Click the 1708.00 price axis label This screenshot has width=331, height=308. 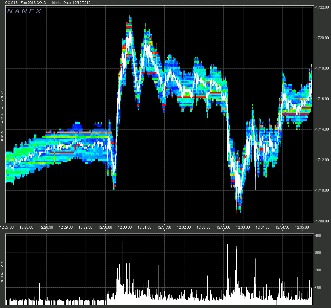coord(322,221)
